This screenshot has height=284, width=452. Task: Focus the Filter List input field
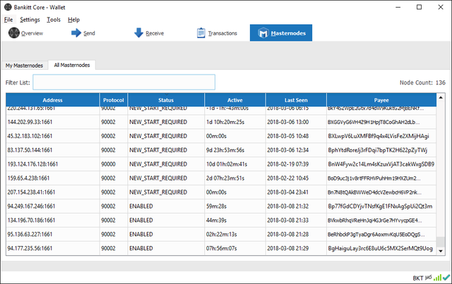click(x=124, y=82)
